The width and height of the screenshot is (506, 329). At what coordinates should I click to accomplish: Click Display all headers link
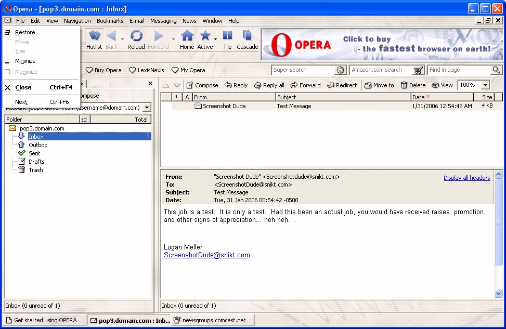point(466,178)
